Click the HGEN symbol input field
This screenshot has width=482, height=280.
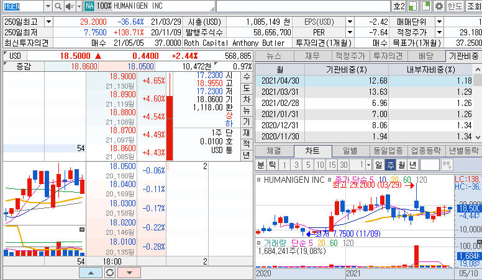(x=24, y=6)
